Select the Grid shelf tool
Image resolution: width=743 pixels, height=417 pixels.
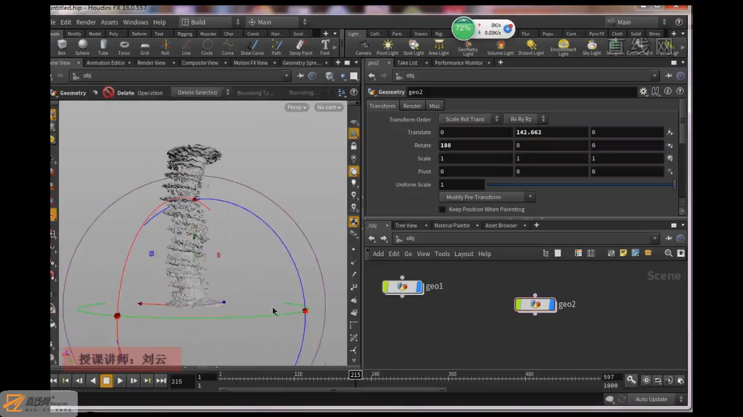[x=145, y=47]
